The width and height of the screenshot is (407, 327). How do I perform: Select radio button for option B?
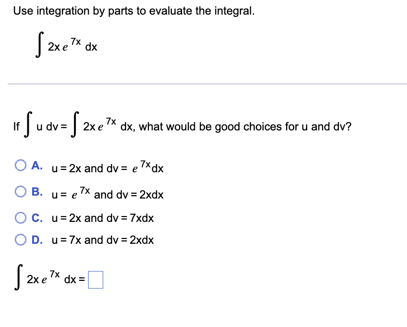pos(20,192)
